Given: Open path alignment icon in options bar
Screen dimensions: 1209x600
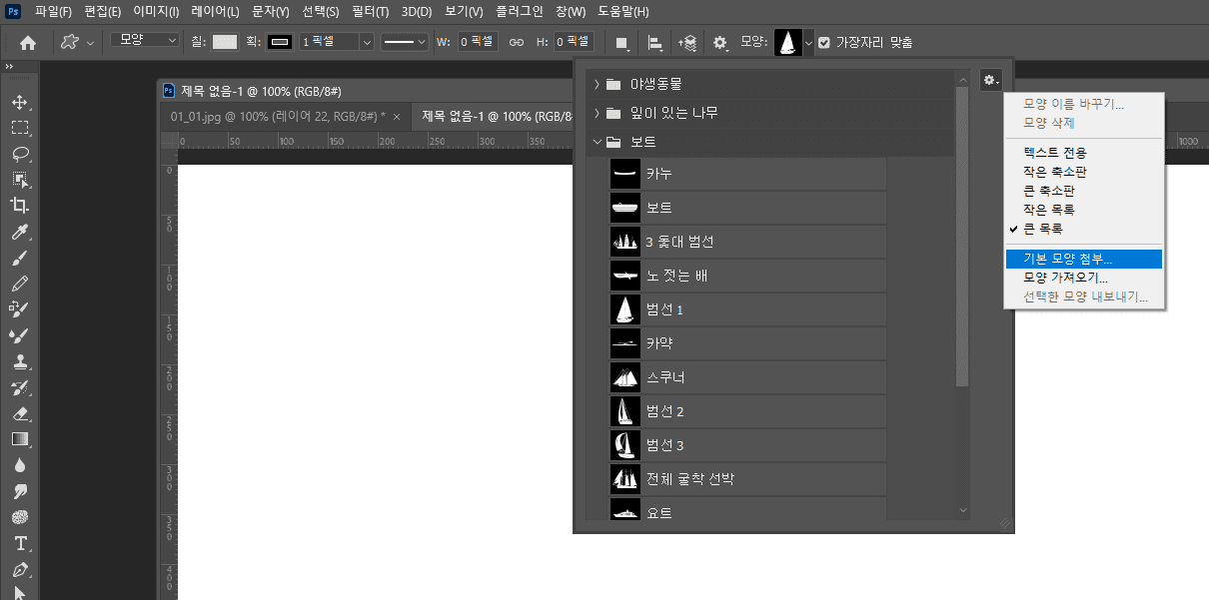Looking at the screenshot, I should click(654, 43).
